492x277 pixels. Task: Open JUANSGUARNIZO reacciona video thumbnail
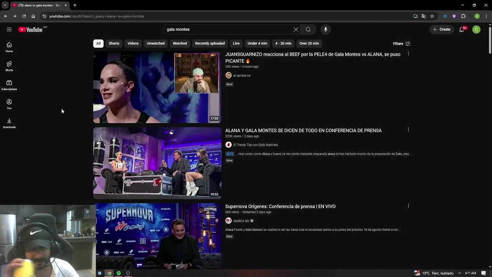(x=157, y=87)
